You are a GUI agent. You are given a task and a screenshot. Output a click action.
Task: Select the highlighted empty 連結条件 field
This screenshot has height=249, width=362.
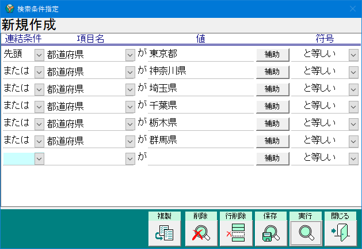tap(18, 159)
